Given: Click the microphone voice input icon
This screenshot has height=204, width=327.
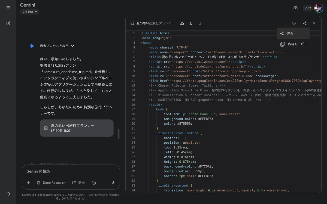Looking at the screenshot, I should pyautogui.click(x=113, y=183).
